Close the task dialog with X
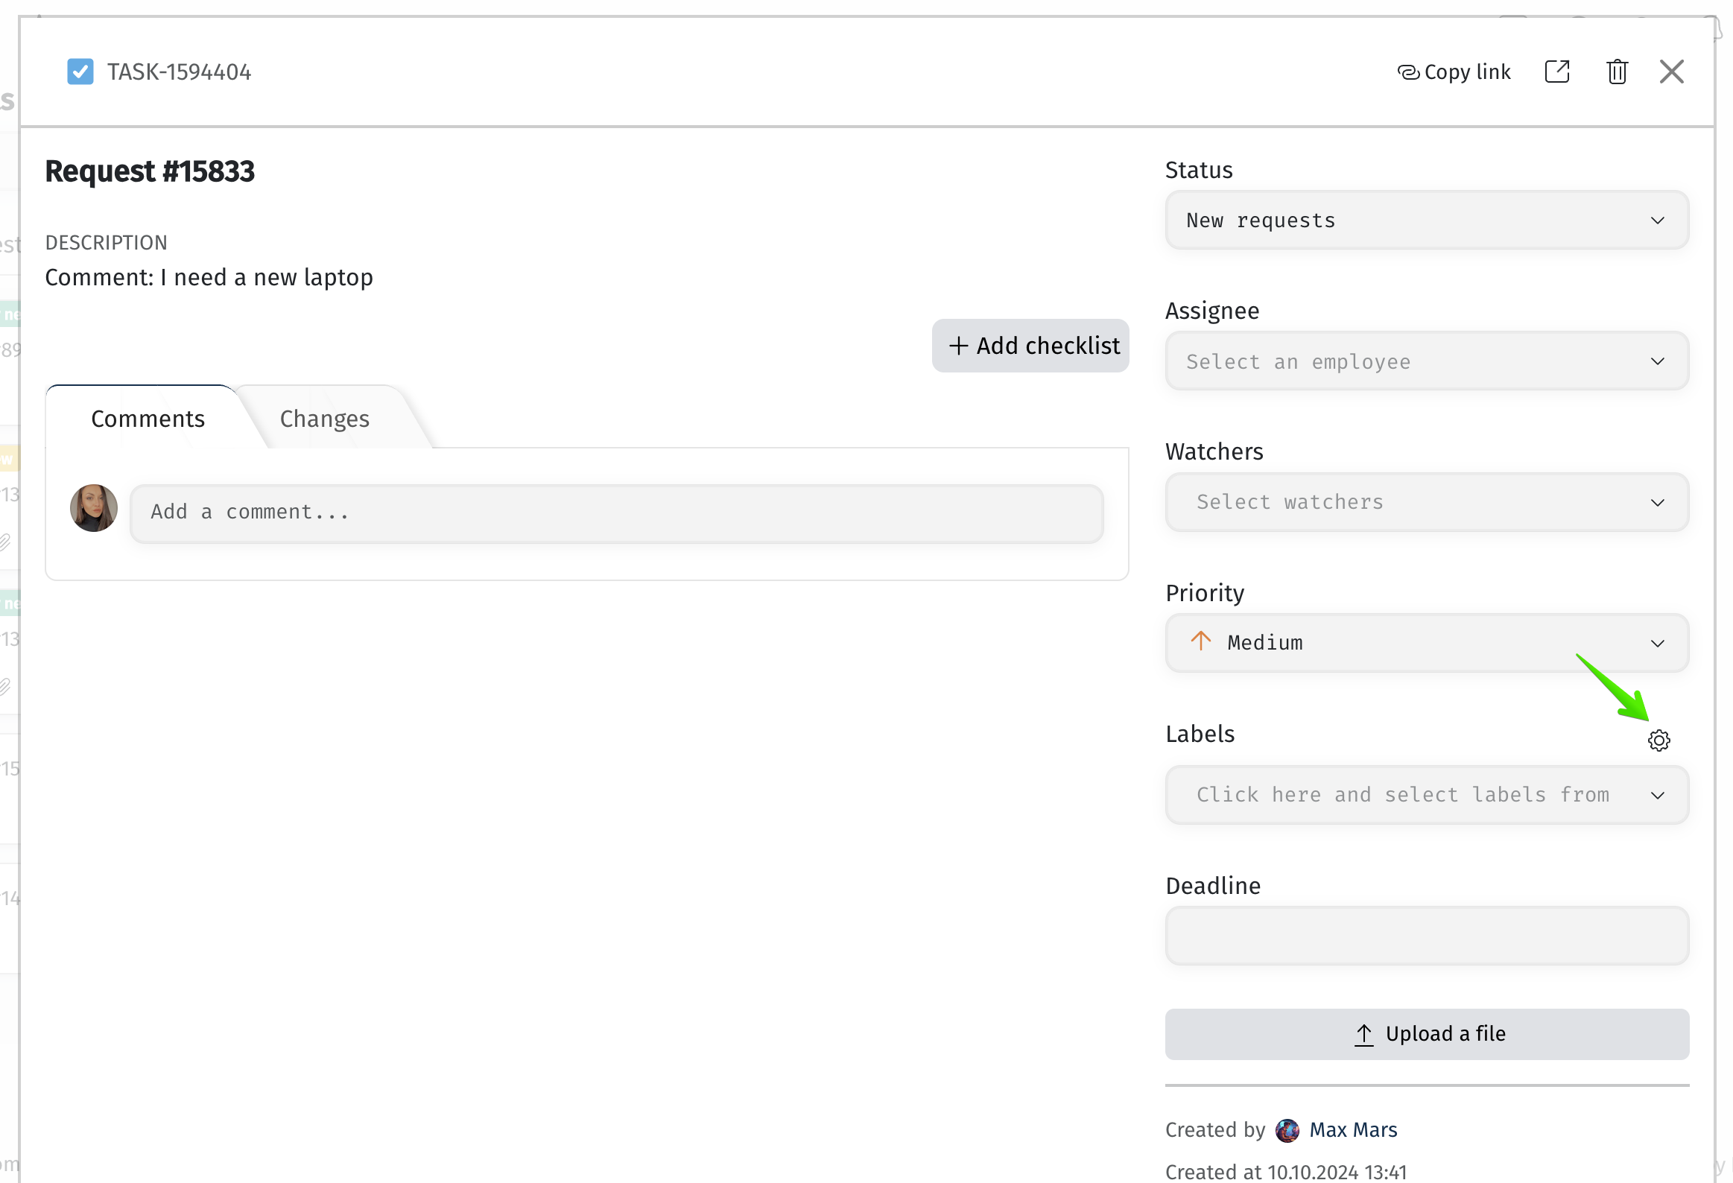This screenshot has width=1733, height=1183. [x=1671, y=72]
